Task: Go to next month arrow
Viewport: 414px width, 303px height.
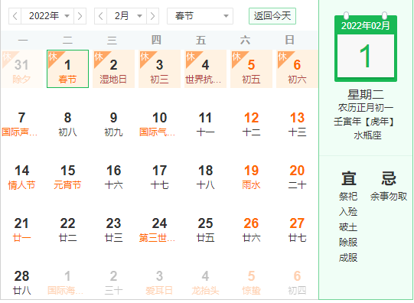Action: tap(152, 16)
